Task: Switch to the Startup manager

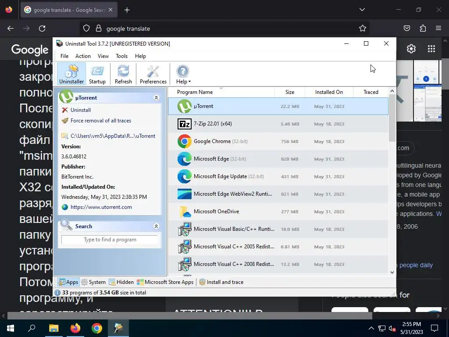Action: pyautogui.click(x=97, y=74)
